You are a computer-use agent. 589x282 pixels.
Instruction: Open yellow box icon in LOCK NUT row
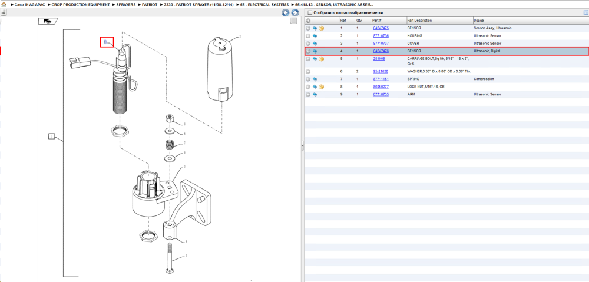point(321,87)
